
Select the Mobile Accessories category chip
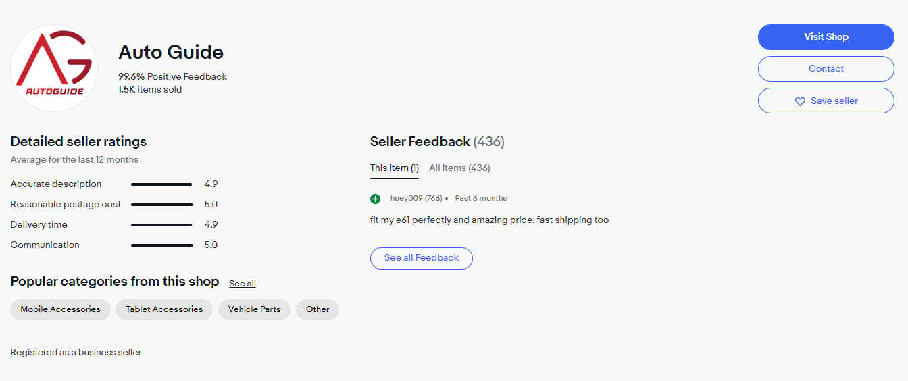pyautogui.click(x=60, y=309)
